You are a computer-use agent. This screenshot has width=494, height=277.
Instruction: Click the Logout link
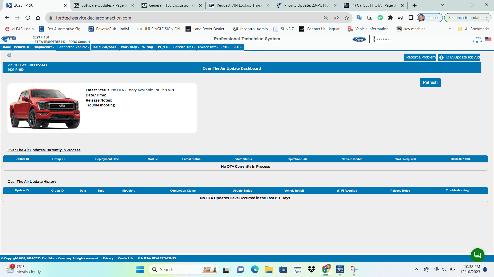point(477,42)
